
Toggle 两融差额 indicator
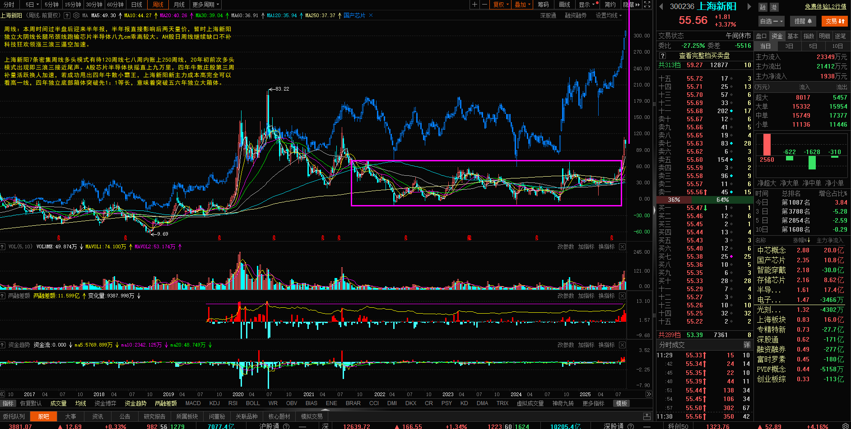pos(166,403)
